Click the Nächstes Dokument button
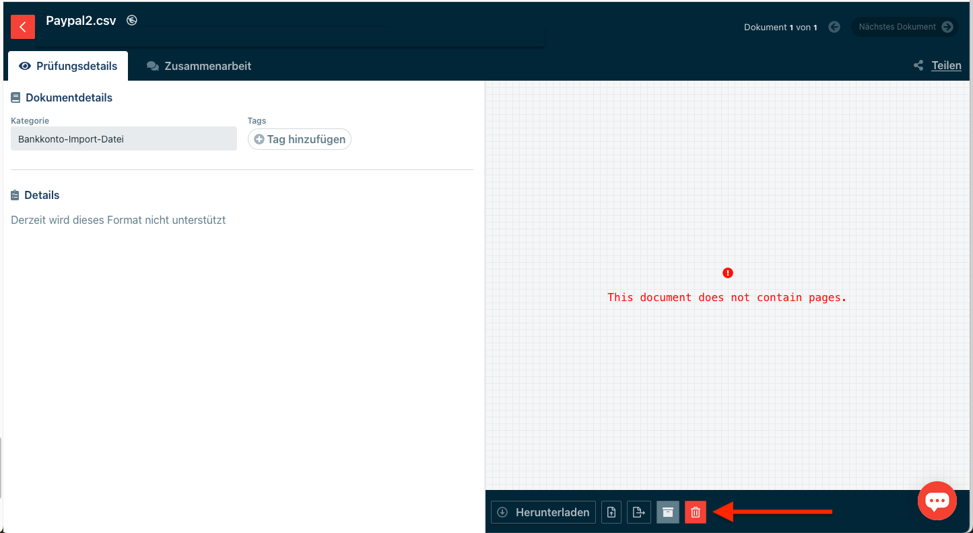Viewport: 973px width, 533px height. [x=904, y=27]
